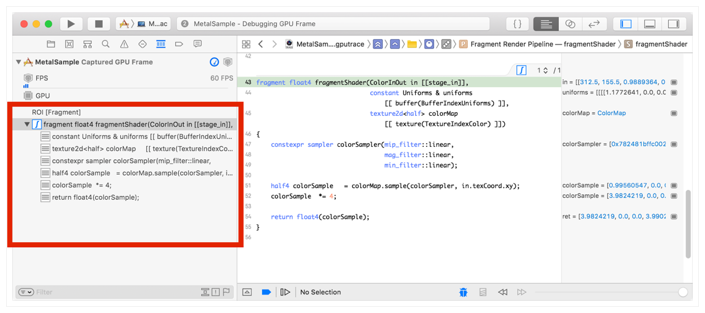Screen dimensions: 705x313
Task: Select the half4 colorSample navigator row
Action: click(125, 173)
